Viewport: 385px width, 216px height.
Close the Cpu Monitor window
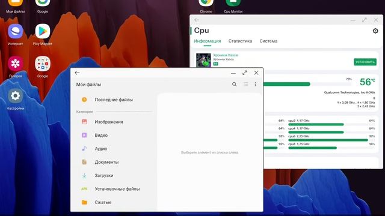click(376, 20)
